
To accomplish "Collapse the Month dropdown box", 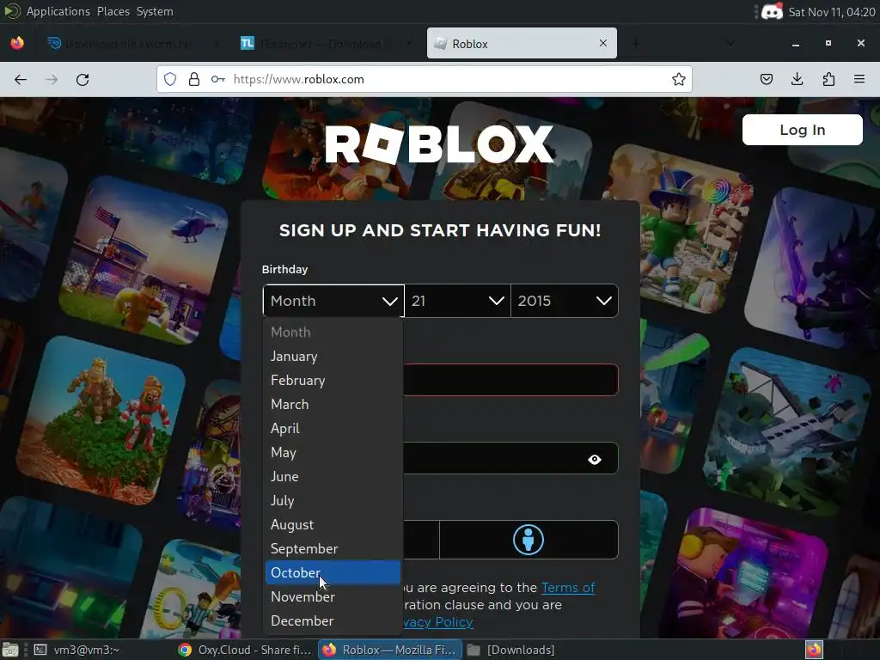I will coord(333,301).
